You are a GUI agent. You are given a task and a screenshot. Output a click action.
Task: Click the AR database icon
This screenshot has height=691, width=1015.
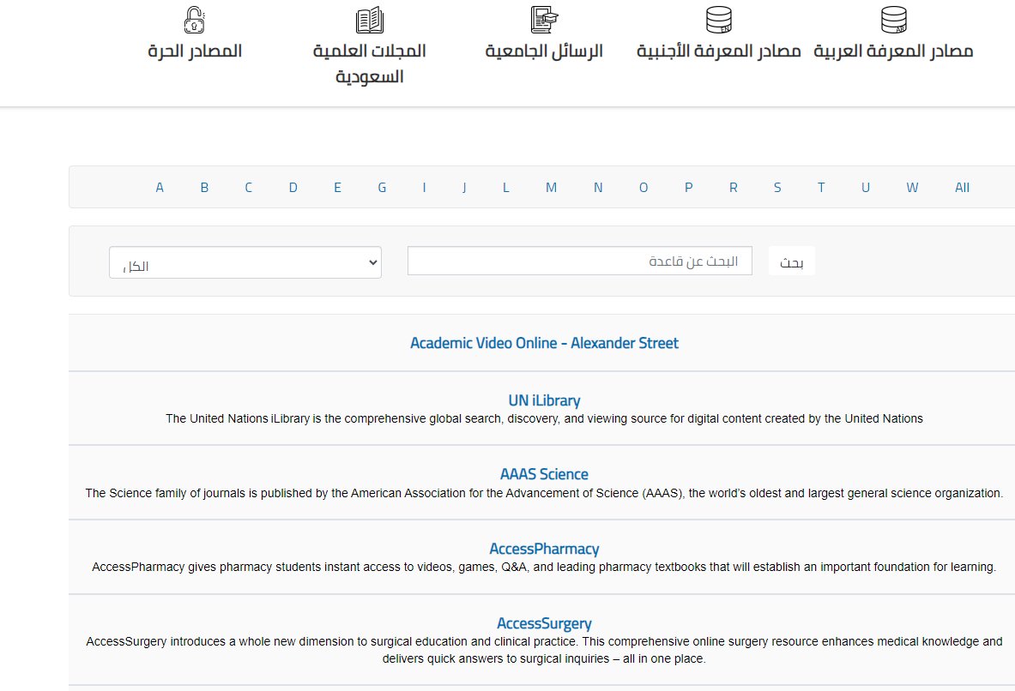[893, 20]
